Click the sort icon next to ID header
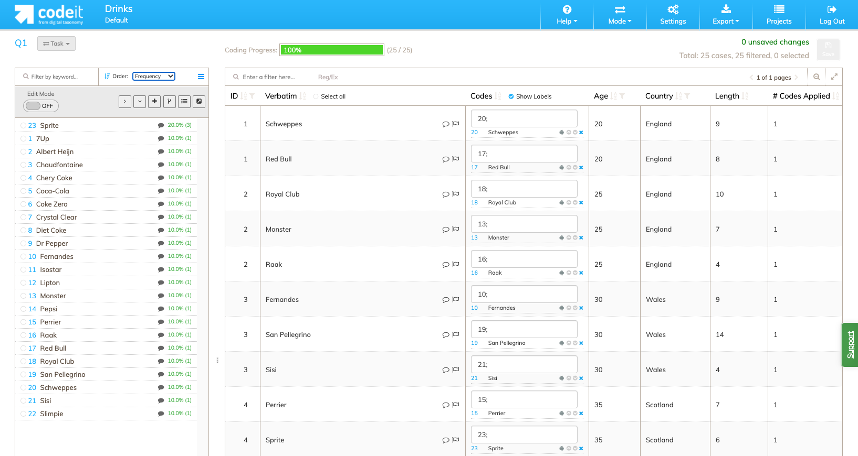The width and height of the screenshot is (858, 456). pyautogui.click(x=244, y=96)
